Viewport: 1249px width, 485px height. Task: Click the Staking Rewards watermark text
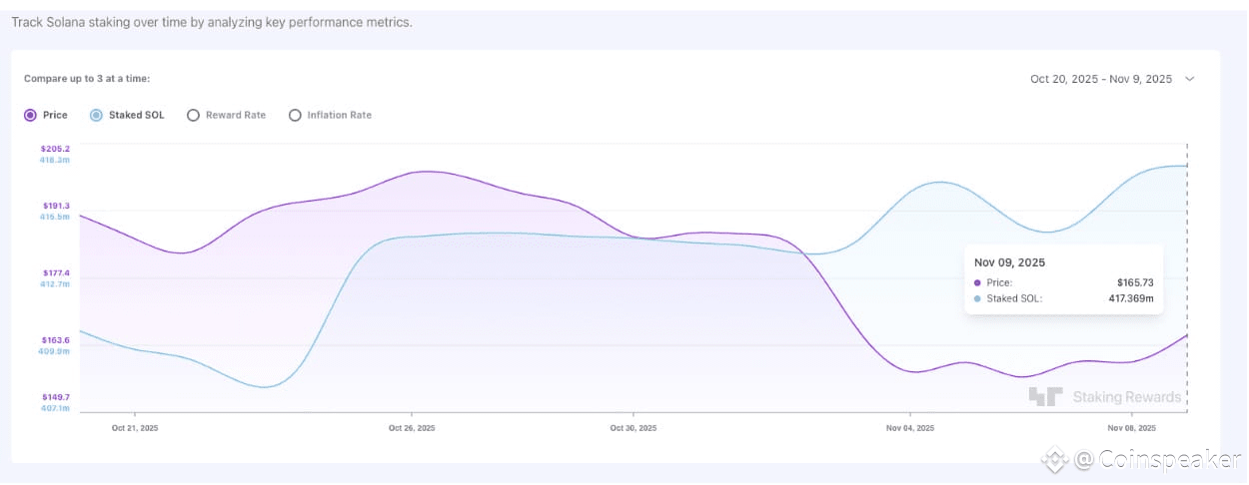[1127, 397]
